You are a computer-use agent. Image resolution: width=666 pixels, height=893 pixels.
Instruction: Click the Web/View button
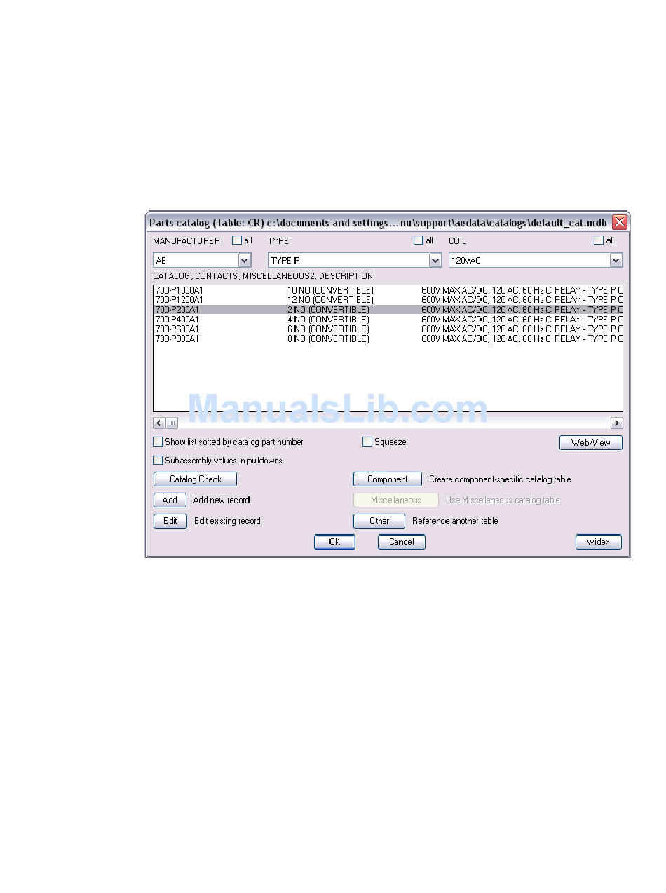click(x=591, y=443)
